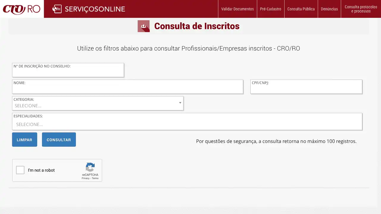Focus the CPF/CNPJ input field
381x214 pixels.
pos(306,89)
